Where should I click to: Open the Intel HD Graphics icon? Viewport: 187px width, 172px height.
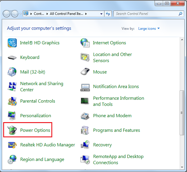[12, 43]
